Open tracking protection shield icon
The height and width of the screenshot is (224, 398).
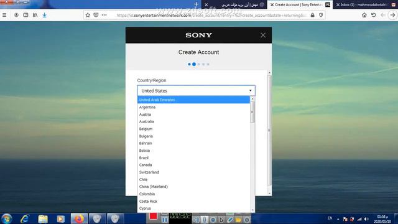(x=321, y=15)
